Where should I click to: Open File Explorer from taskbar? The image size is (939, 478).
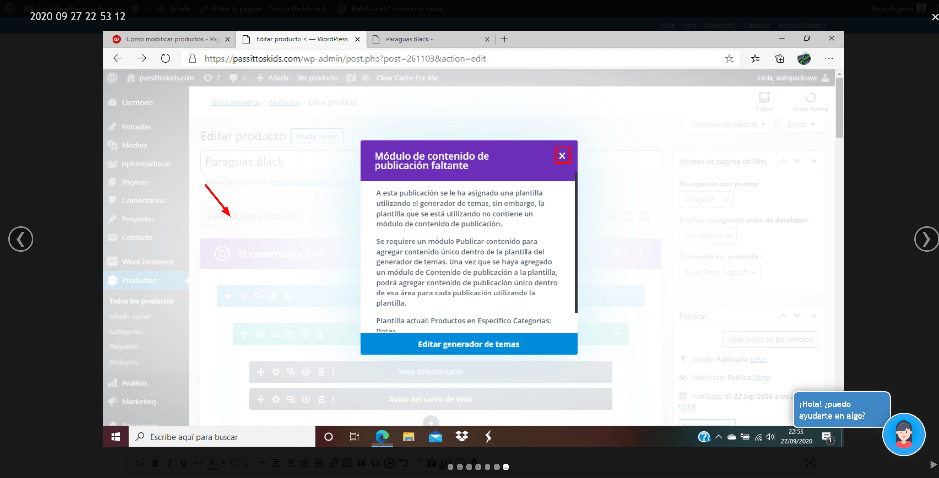409,437
